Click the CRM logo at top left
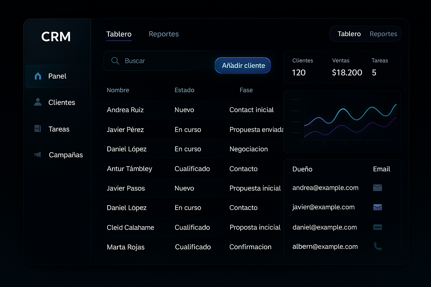Viewport: 431px width, 287px height. click(x=56, y=37)
